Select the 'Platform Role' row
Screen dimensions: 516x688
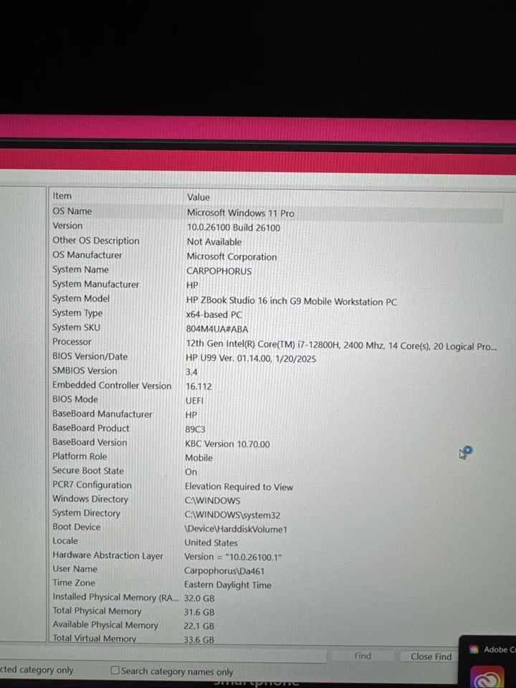(80, 457)
